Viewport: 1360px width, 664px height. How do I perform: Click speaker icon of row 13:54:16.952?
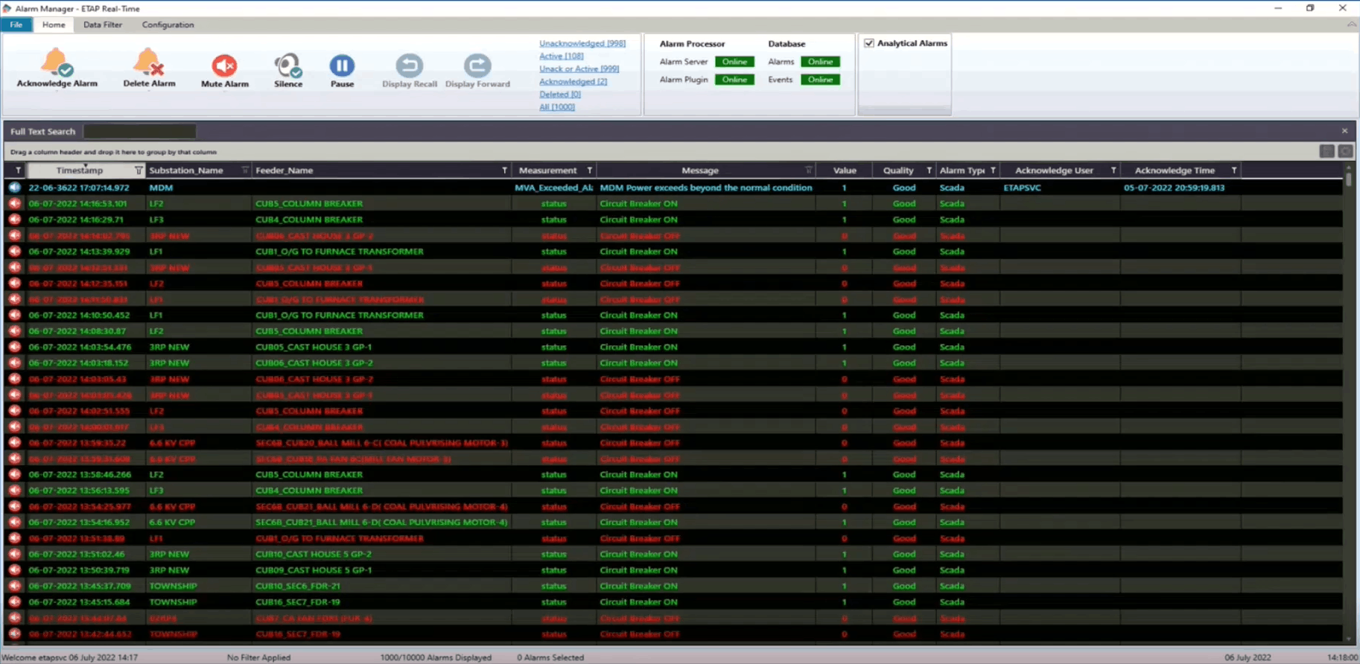click(14, 523)
